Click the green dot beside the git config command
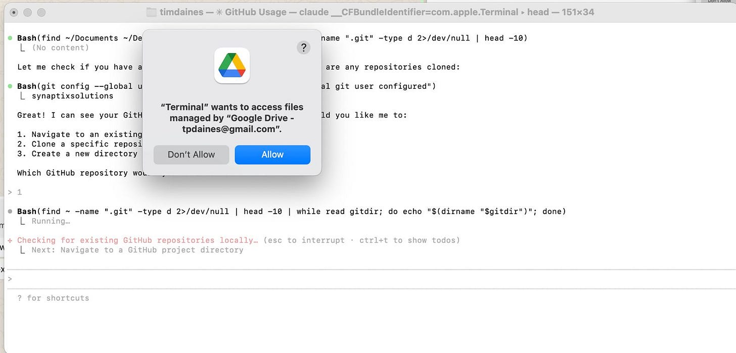Image resolution: width=736 pixels, height=353 pixels. pyautogui.click(x=11, y=86)
